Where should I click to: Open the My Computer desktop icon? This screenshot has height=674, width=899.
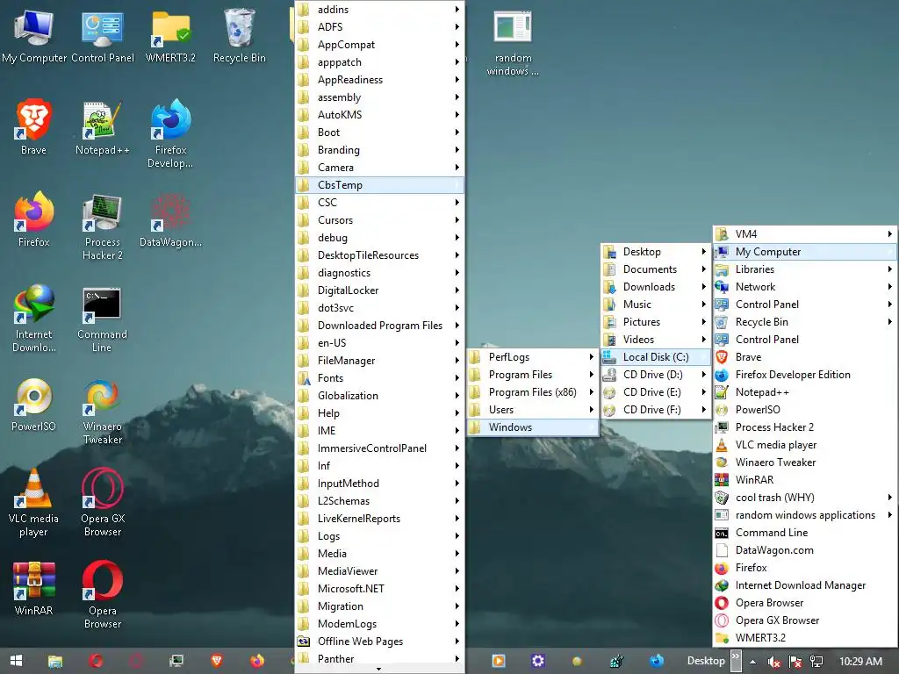tap(34, 37)
